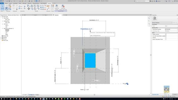Screen dimensions: 178x100
Task: Collapse the Floor Plans tree node
Action: pos(3,18)
